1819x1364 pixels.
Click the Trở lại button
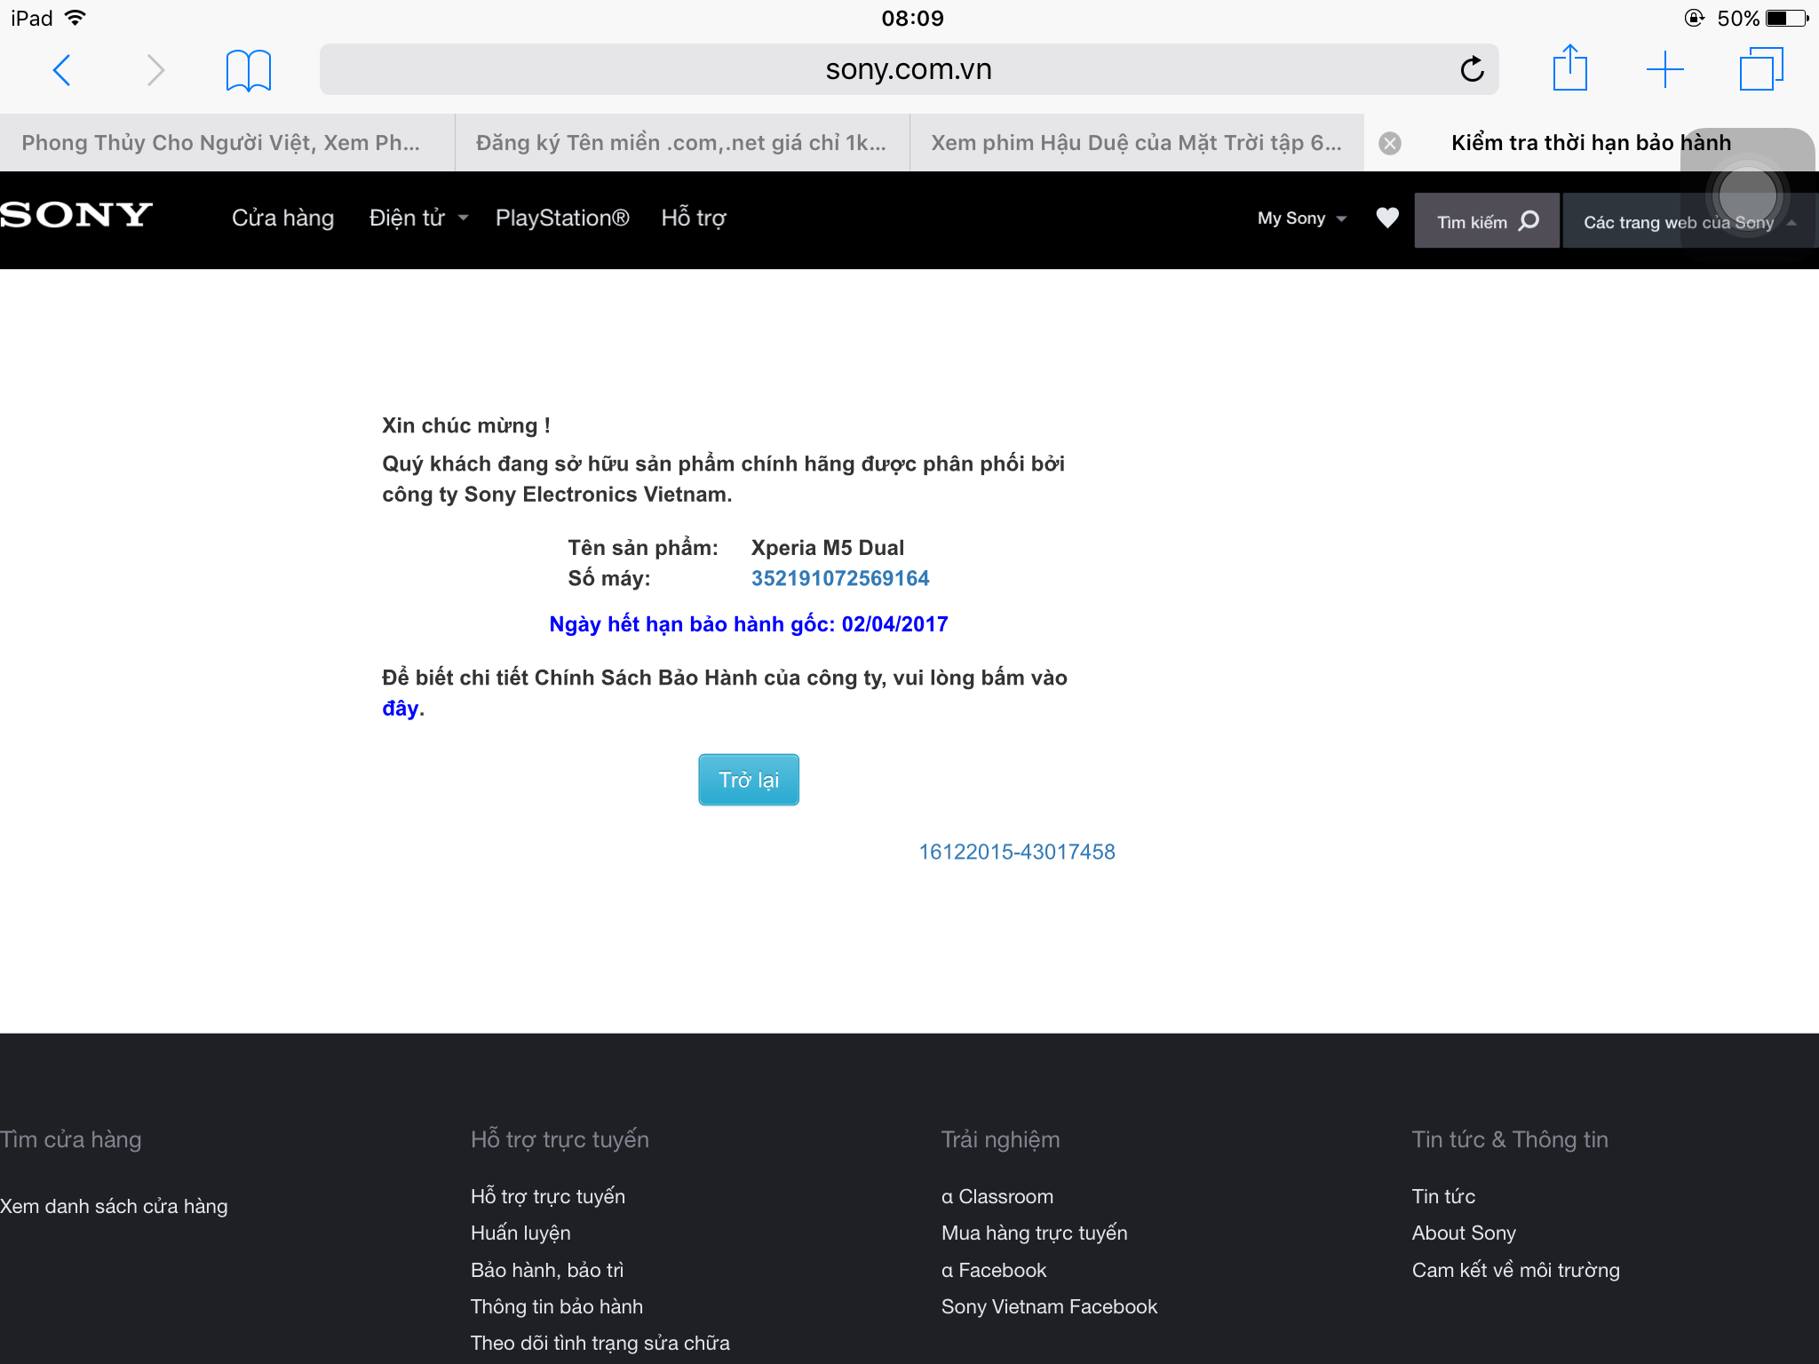point(749,780)
